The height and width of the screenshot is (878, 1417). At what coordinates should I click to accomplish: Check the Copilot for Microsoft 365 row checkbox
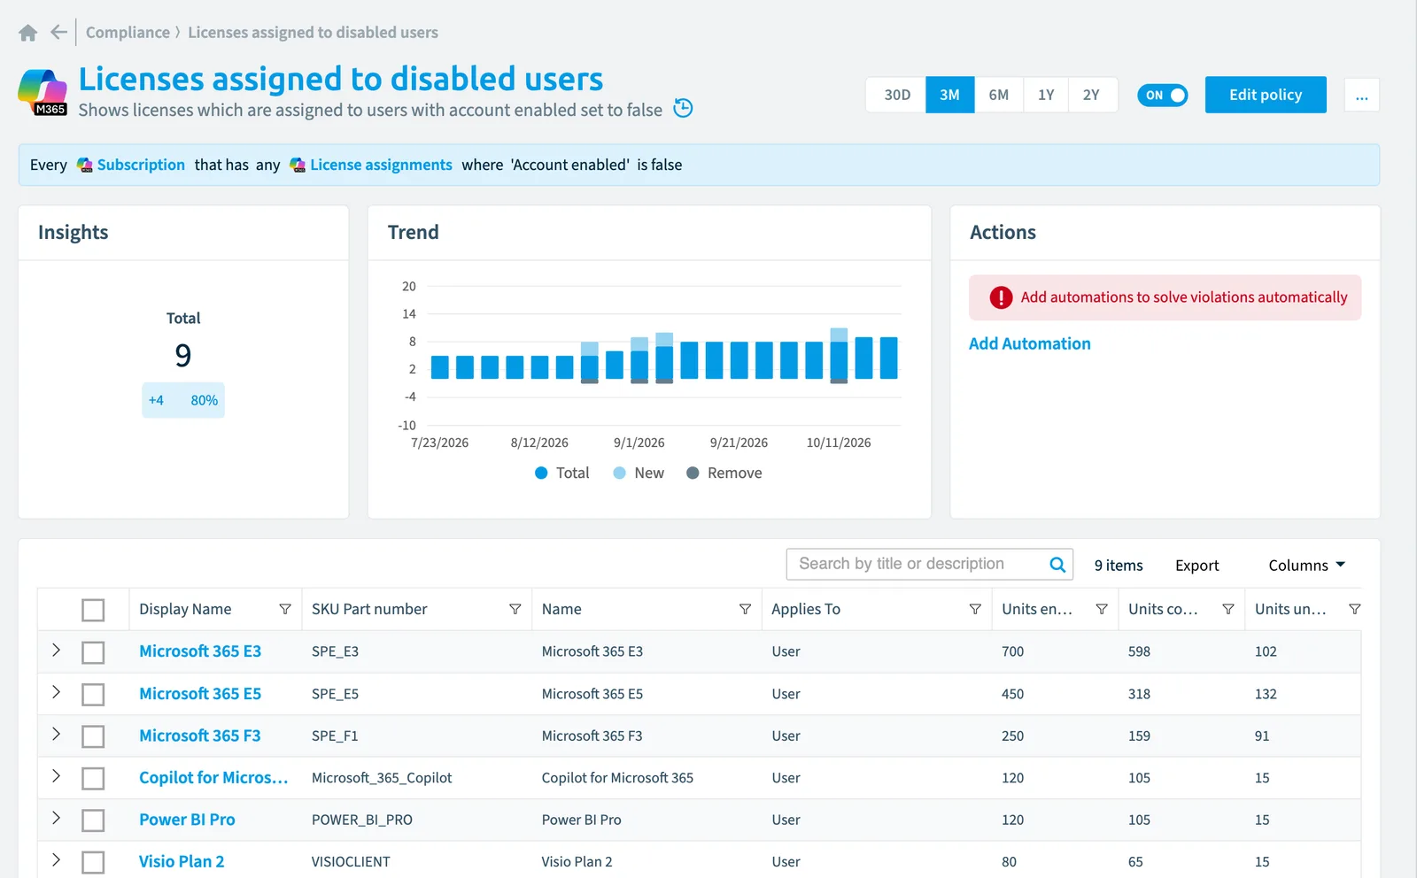(93, 778)
